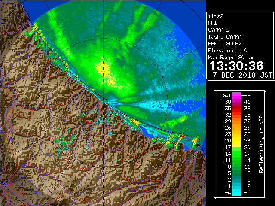
Task: Click the 'OYAMA_Z' product label
Action: coord(219,30)
